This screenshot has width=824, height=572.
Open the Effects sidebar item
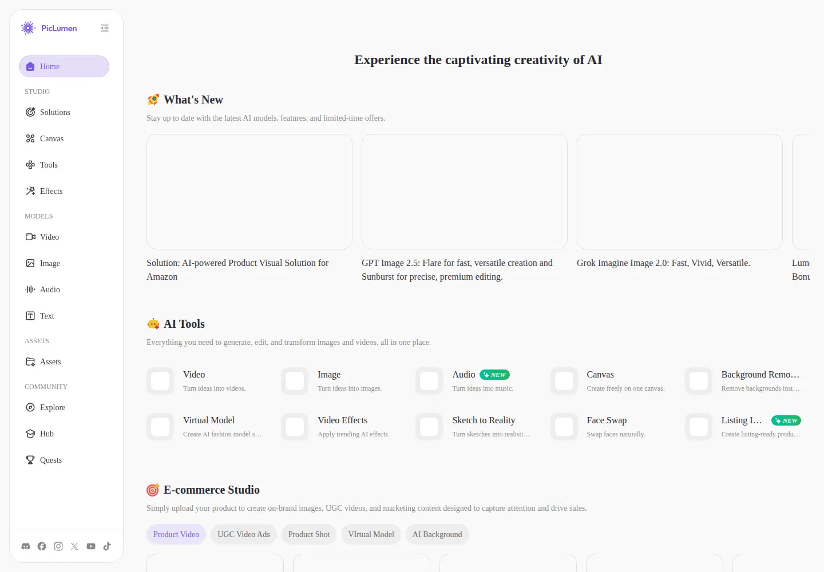(x=64, y=191)
